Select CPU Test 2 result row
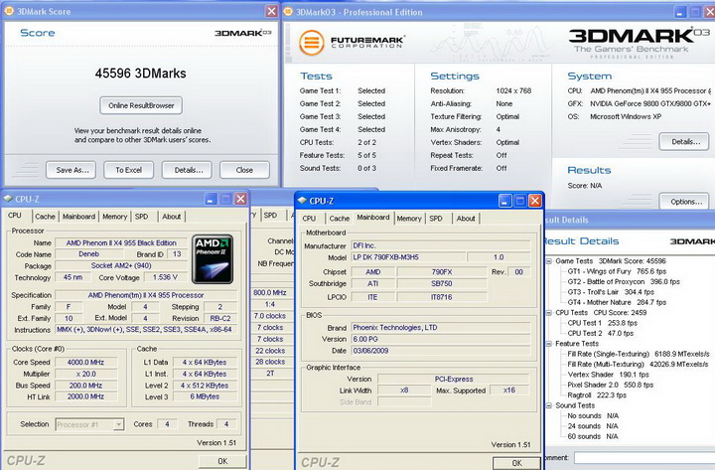Image resolution: width=715 pixels, height=470 pixels. coord(601,333)
